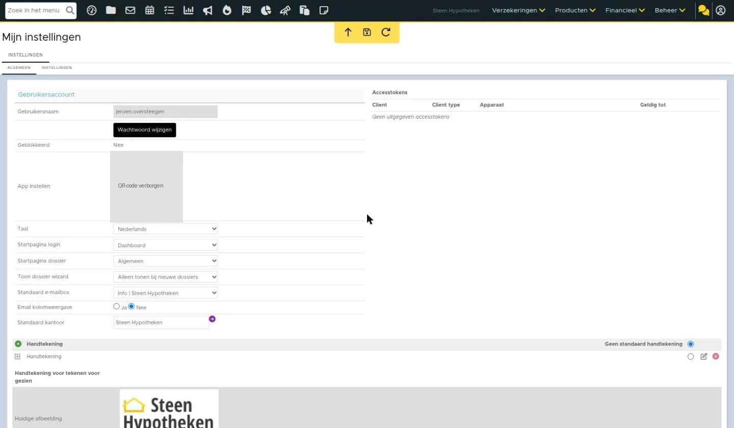
Task: Open the Toon dossier wizard dropdown
Action: tap(166, 277)
